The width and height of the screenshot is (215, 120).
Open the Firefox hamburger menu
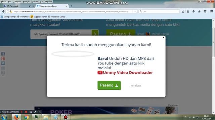click(212, 12)
